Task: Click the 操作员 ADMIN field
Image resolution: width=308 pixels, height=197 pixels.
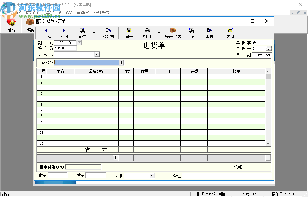Action: pos(65,48)
